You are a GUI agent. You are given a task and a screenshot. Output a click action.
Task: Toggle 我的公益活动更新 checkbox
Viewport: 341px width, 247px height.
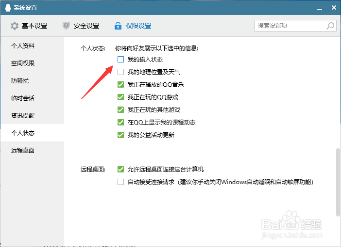120,135
